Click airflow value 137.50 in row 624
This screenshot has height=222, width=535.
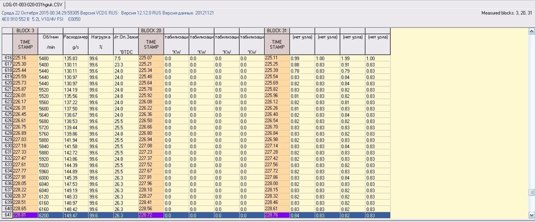coord(76,108)
